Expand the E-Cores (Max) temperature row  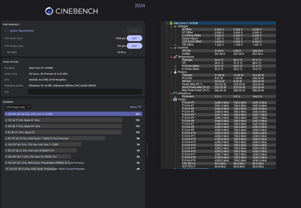point(175,69)
